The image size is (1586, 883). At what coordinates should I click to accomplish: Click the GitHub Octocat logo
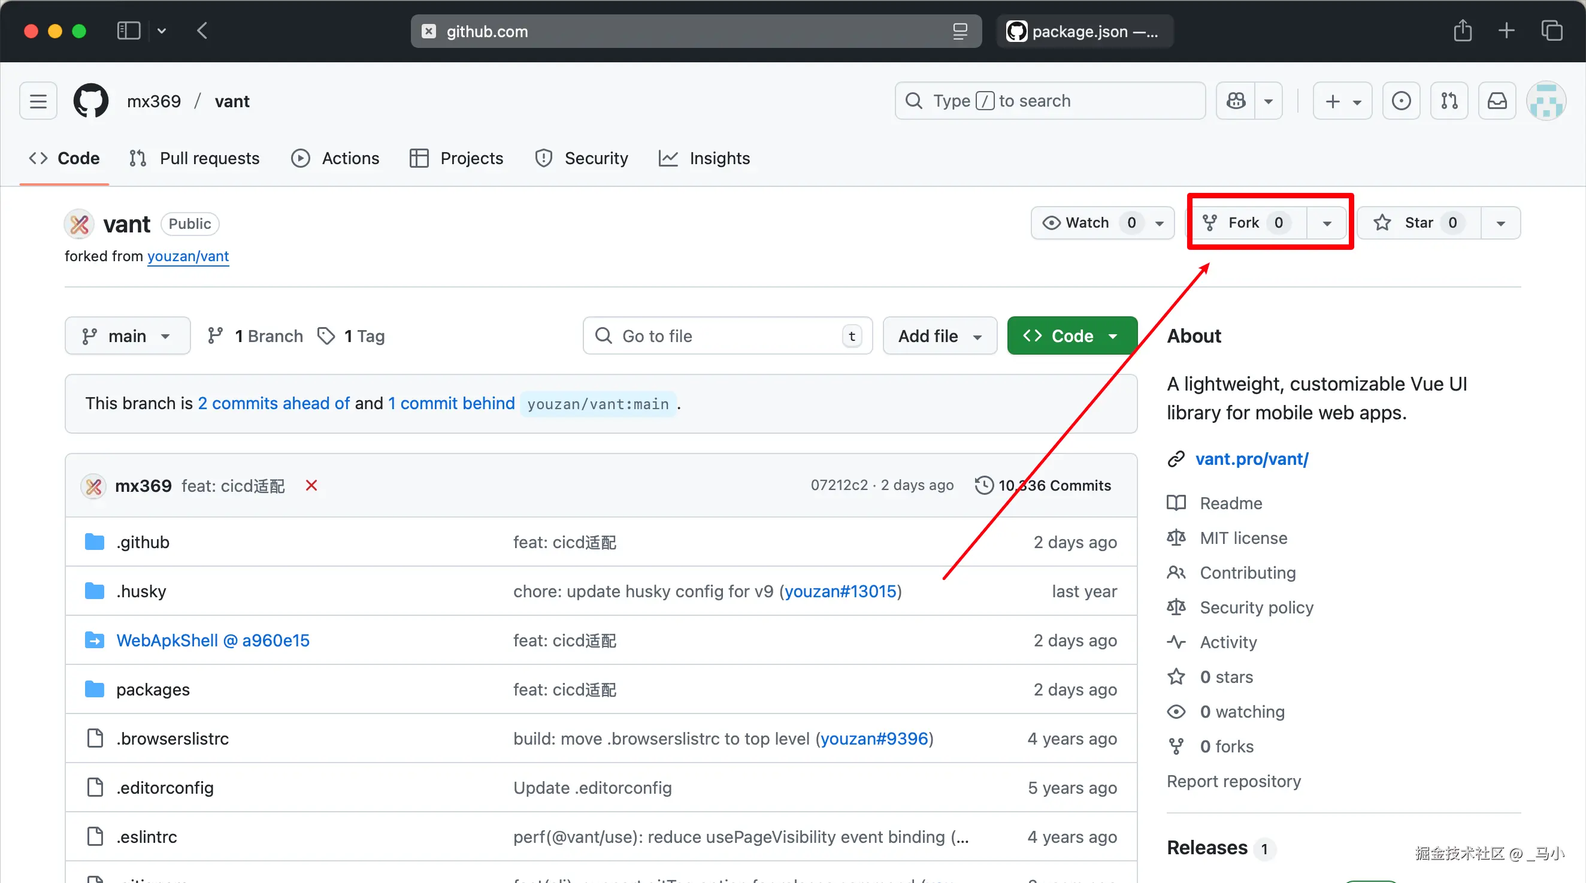(90, 101)
